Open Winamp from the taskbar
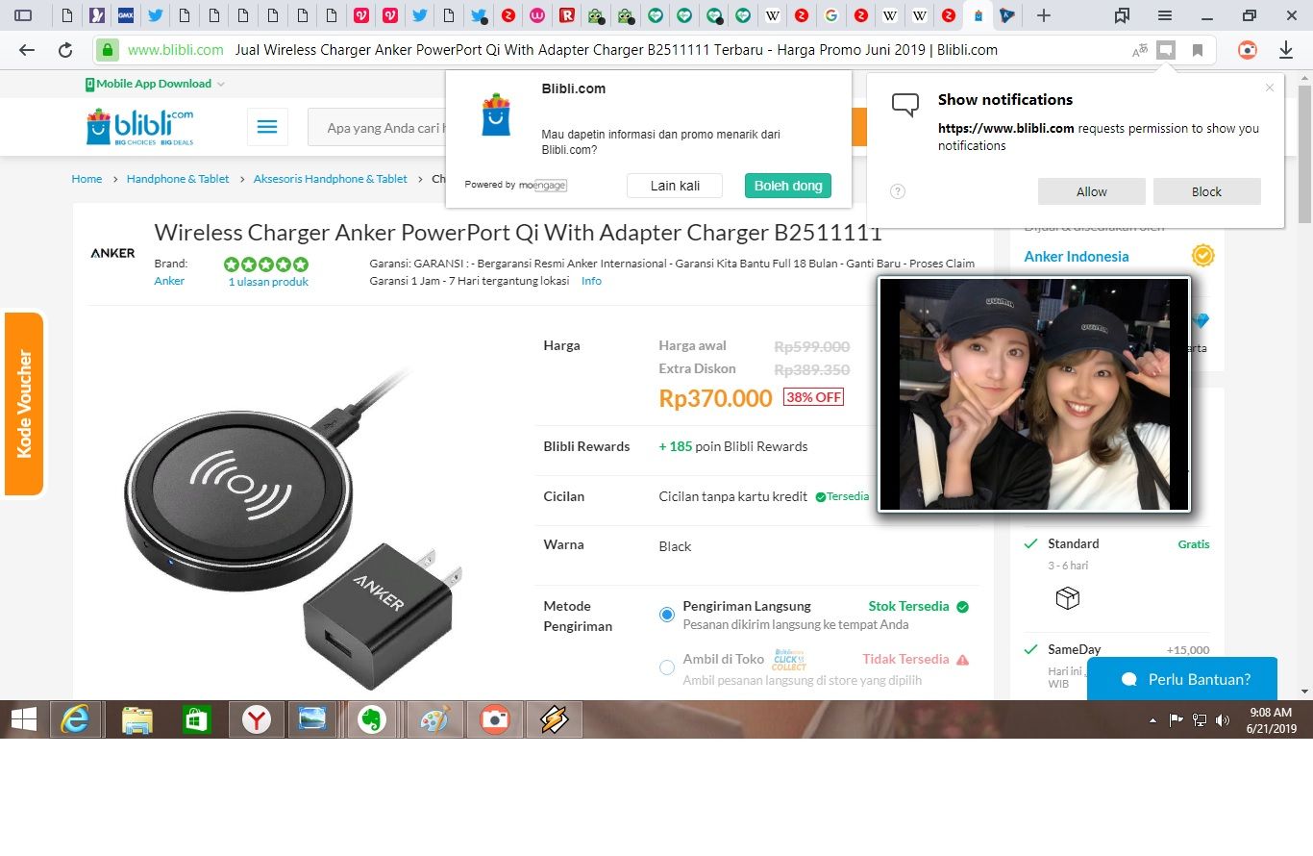Image resolution: width=1313 pixels, height=856 pixels. click(555, 719)
